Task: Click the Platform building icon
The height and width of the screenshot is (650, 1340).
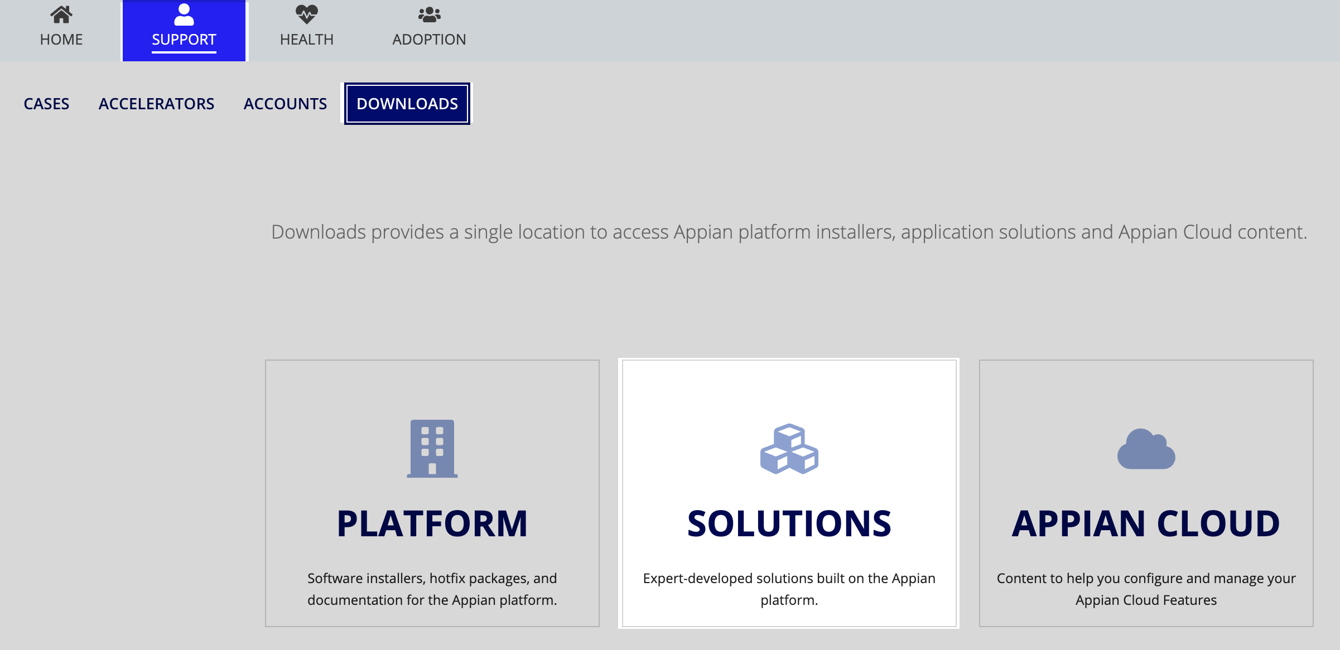Action: pos(432,449)
